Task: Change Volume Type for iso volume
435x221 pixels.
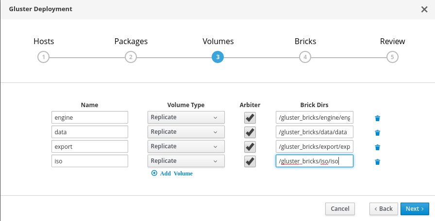Action: tap(186, 161)
